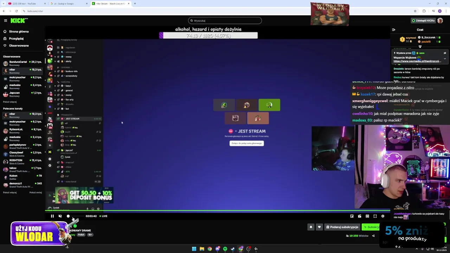Open Obserwowane in the sidebar
This screenshot has height=253, width=450.
19,46
